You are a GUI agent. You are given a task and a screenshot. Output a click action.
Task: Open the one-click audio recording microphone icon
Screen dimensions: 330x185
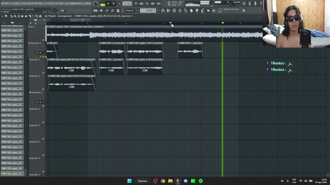(255, 4)
